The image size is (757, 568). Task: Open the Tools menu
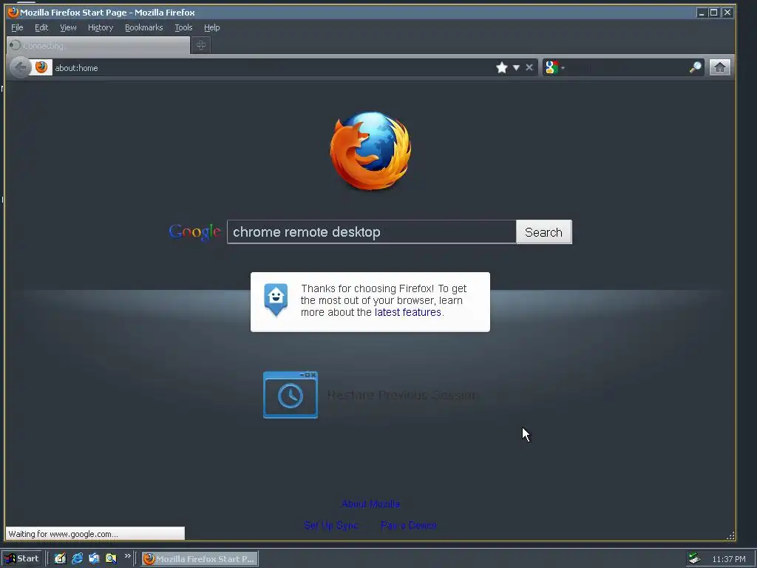[x=183, y=27]
